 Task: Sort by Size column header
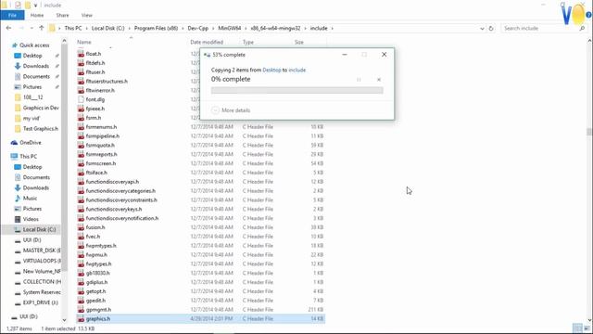(298, 42)
